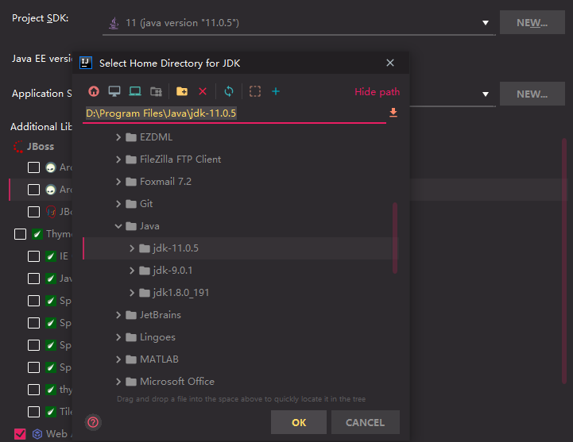Toggle the Thymeleaf library checkbox
Viewport: 573px width, 442px height.
click(20, 234)
